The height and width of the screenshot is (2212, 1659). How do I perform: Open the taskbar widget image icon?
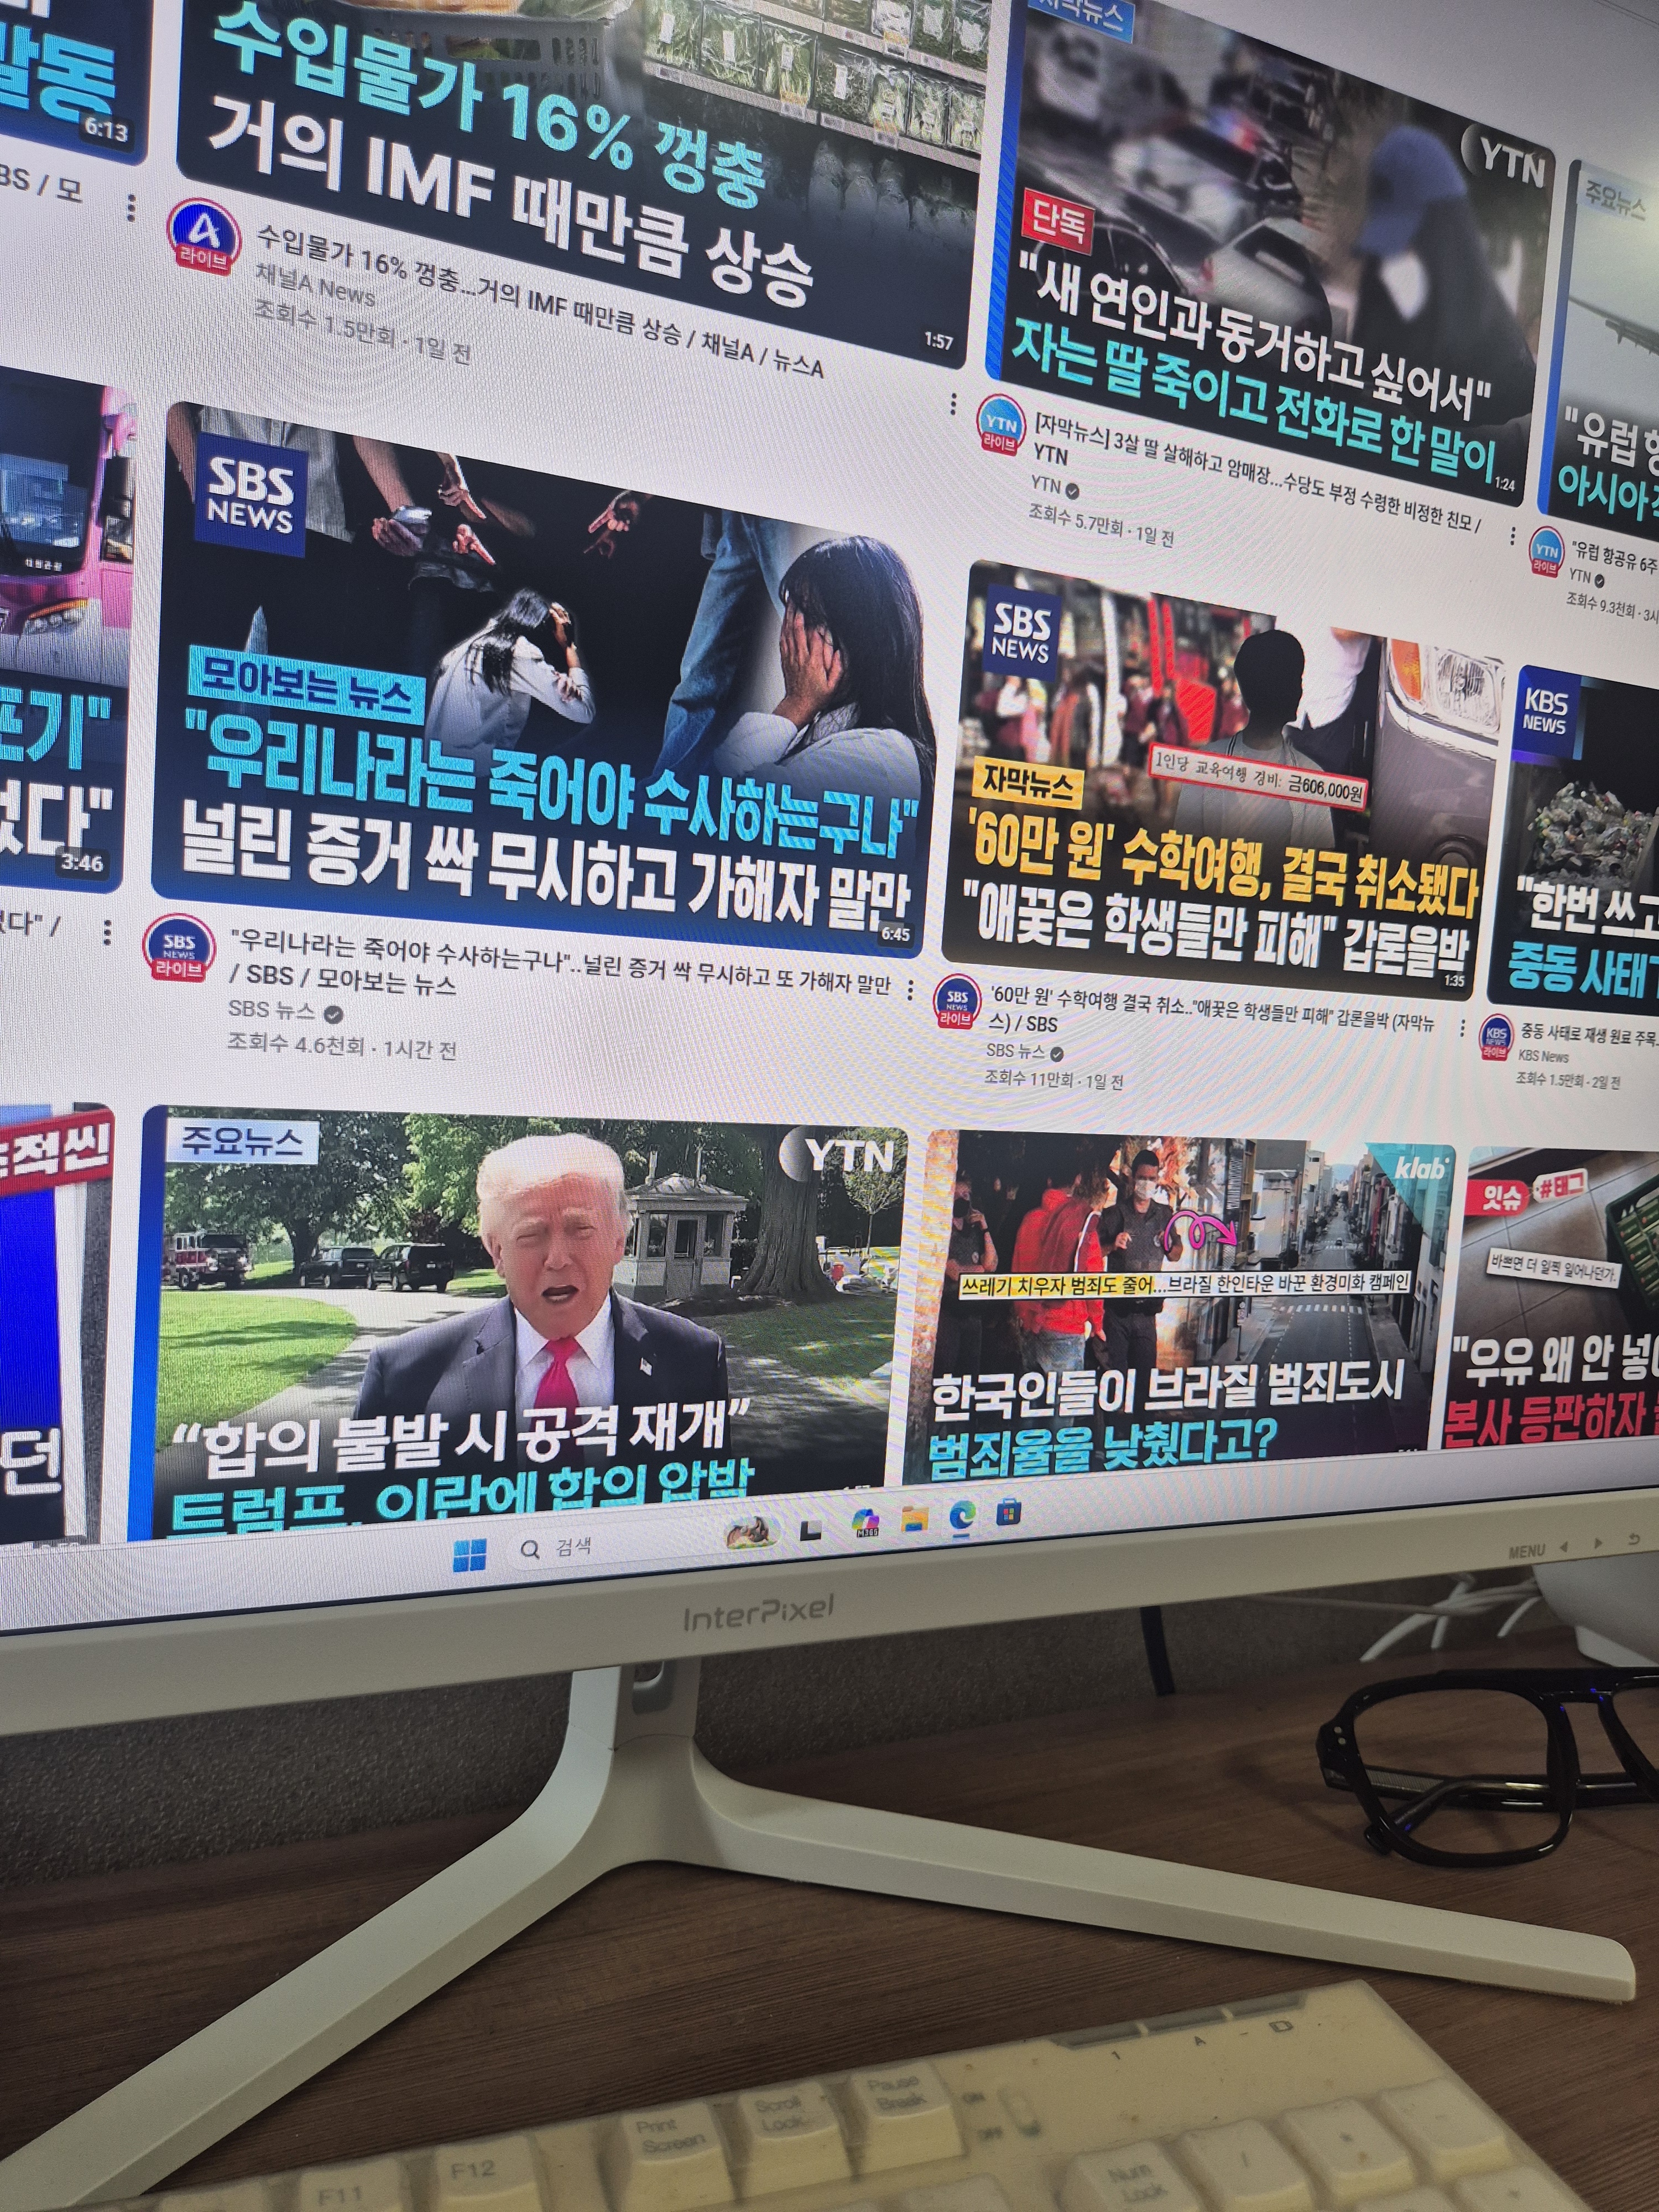point(751,1533)
